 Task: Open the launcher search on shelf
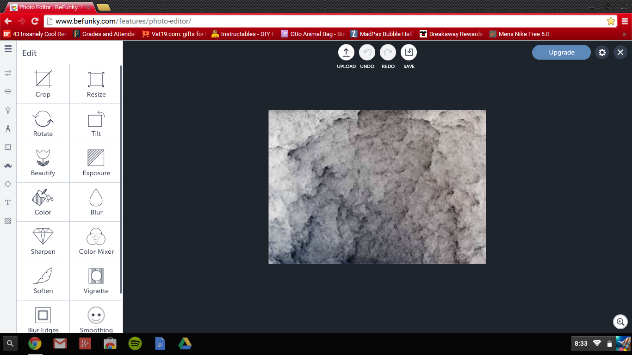point(10,343)
